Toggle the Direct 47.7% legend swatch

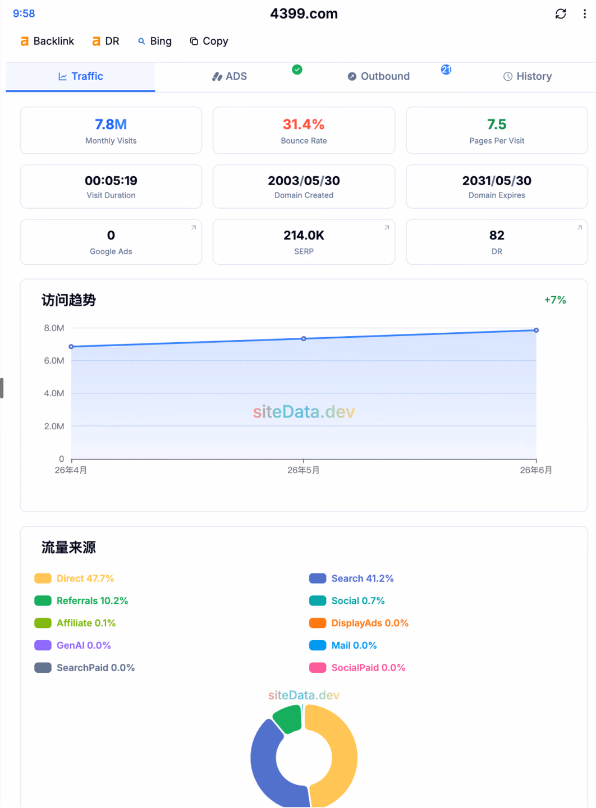click(x=43, y=579)
